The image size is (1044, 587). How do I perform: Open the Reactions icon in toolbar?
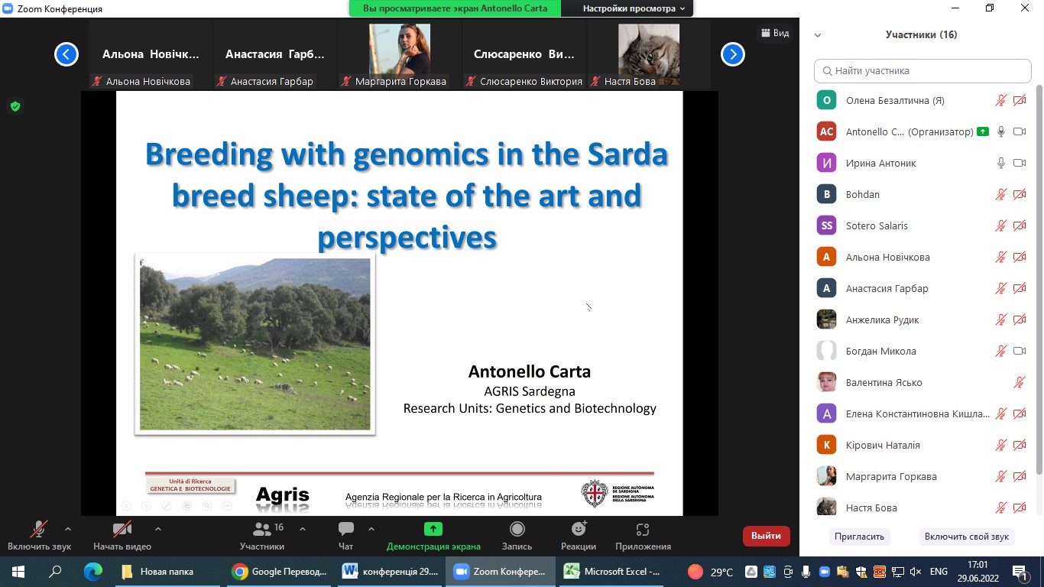pyautogui.click(x=579, y=530)
